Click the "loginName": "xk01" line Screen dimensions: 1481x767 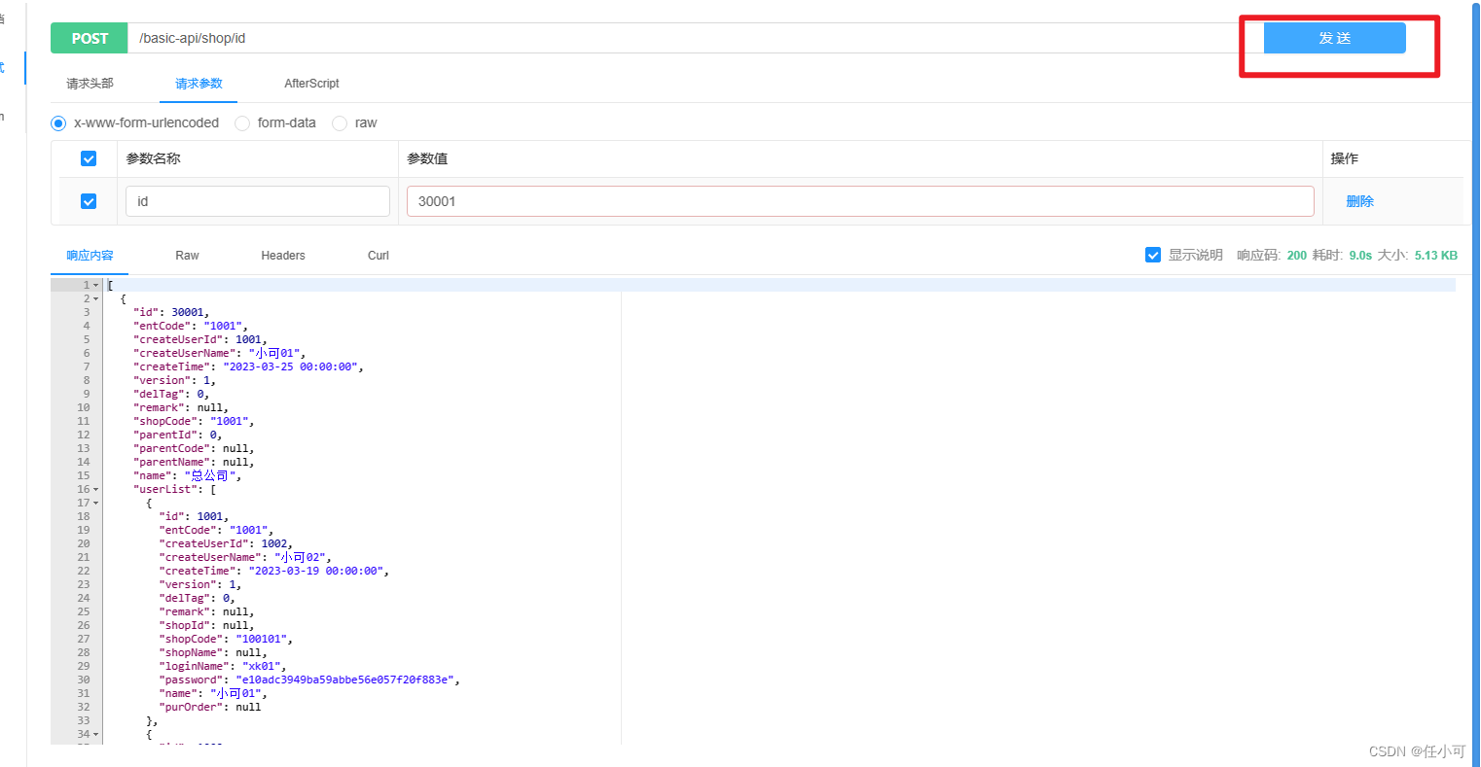click(x=223, y=667)
